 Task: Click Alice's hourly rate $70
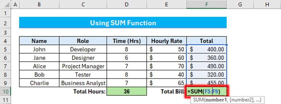(x=167, y=66)
